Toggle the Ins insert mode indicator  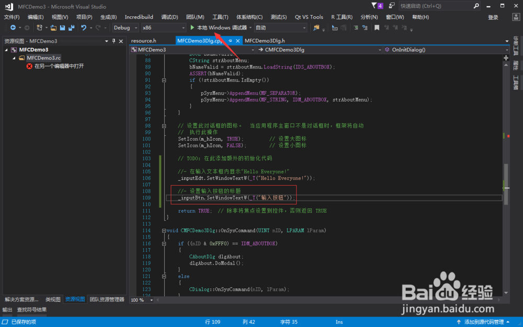[339, 322]
